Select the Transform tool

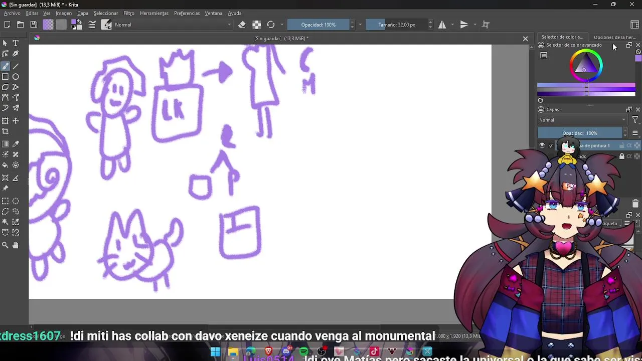5,121
